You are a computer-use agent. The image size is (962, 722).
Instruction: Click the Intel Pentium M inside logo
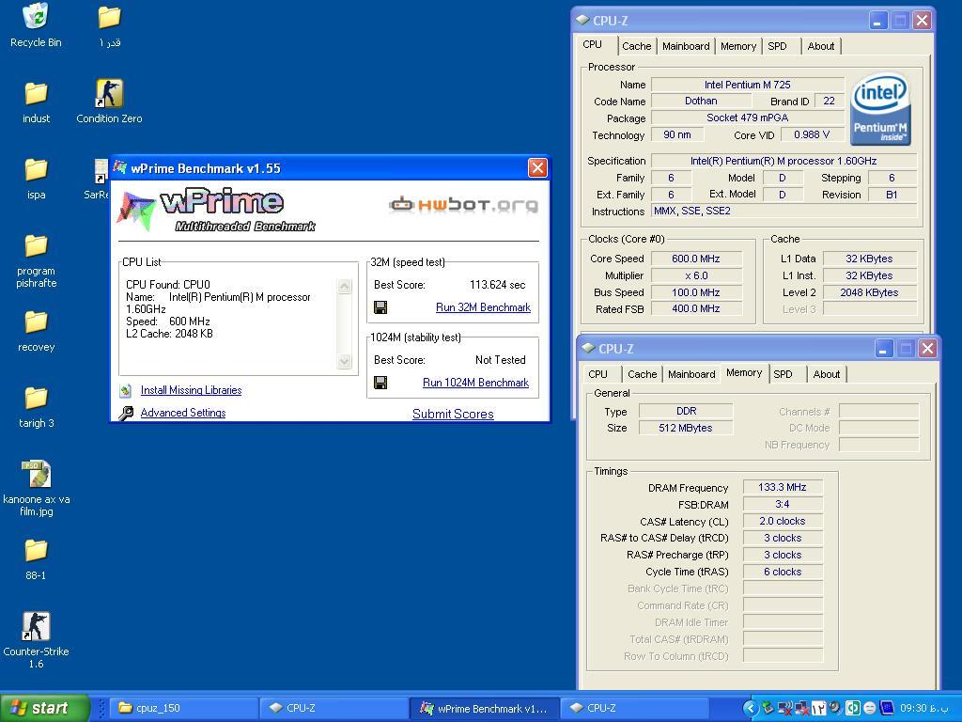click(x=880, y=109)
